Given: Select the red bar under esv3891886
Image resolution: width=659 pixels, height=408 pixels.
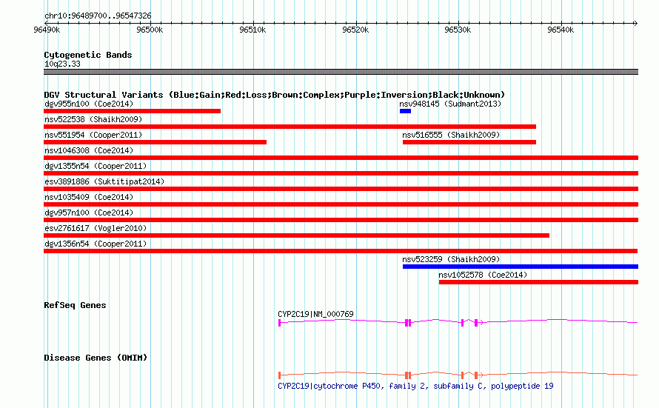Looking at the screenshot, I should point(341,189).
